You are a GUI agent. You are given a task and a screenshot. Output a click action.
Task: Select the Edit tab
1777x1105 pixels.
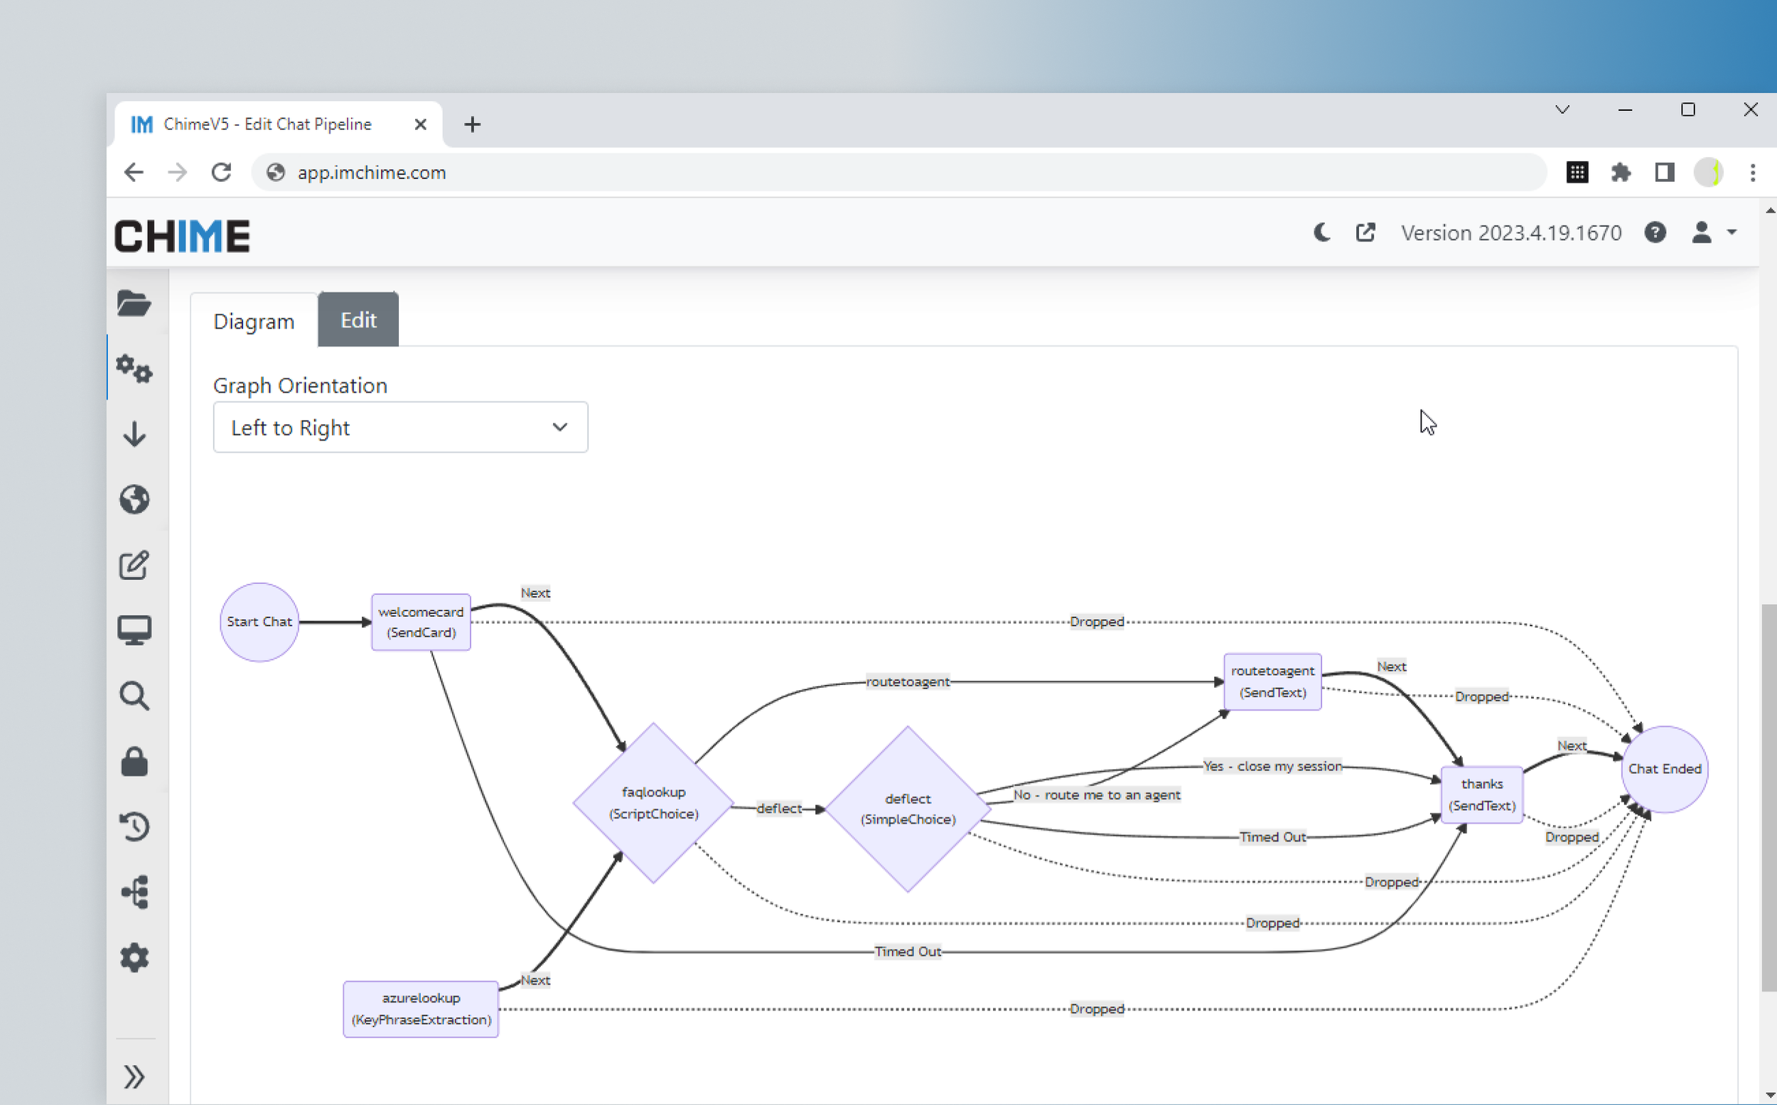(x=358, y=320)
